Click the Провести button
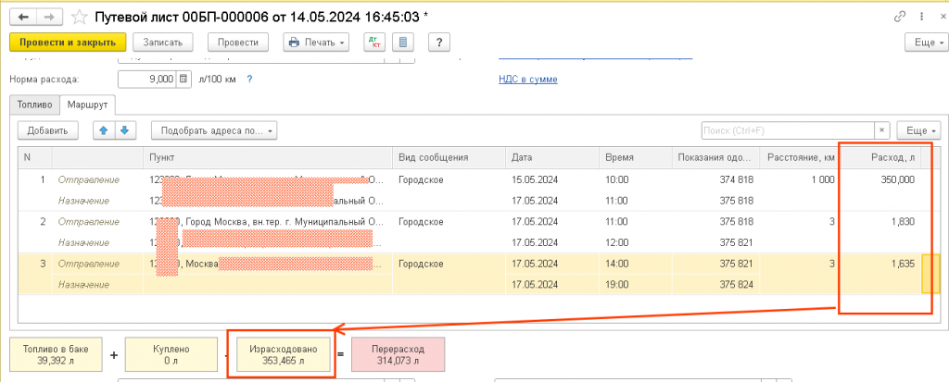The height and width of the screenshot is (382, 949). (238, 43)
